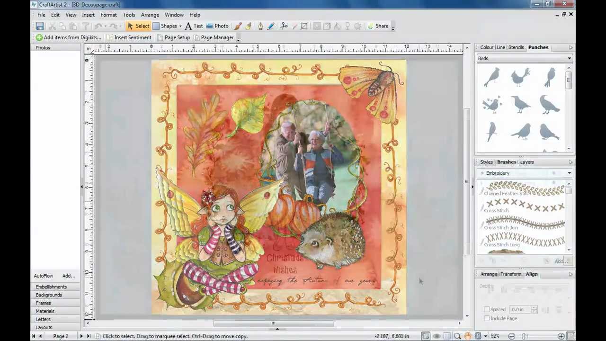
Task: Click the AutoFlow button
Action: point(44,276)
